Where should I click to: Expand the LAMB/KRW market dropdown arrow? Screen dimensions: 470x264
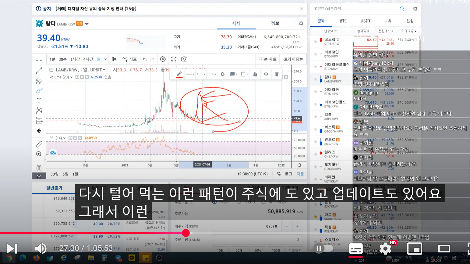coord(87,24)
